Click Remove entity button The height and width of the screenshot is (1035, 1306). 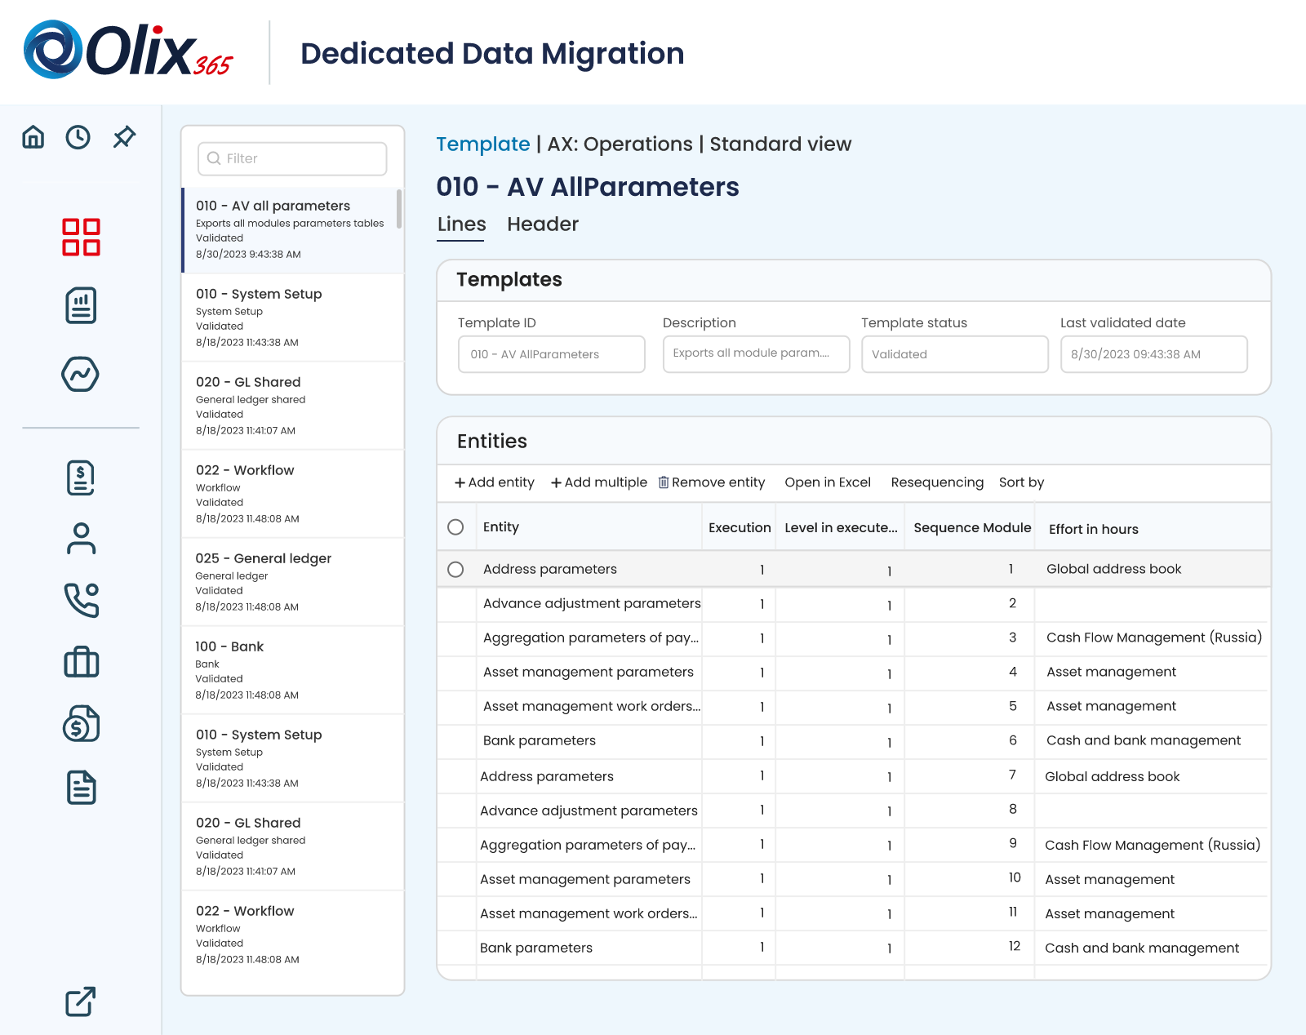(712, 482)
